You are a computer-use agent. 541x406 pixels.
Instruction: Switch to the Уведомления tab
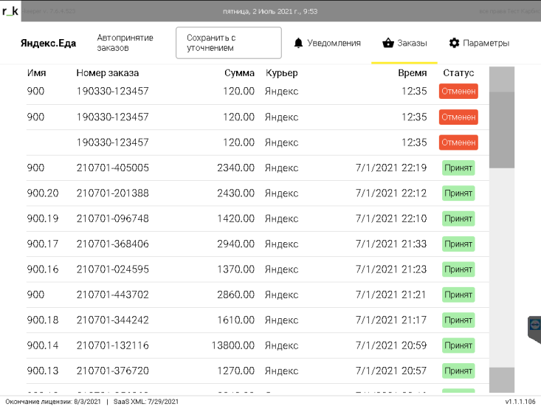click(x=328, y=43)
